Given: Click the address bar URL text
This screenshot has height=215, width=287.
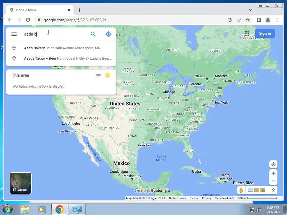Looking at the screenshot, I should click(75, 20).
